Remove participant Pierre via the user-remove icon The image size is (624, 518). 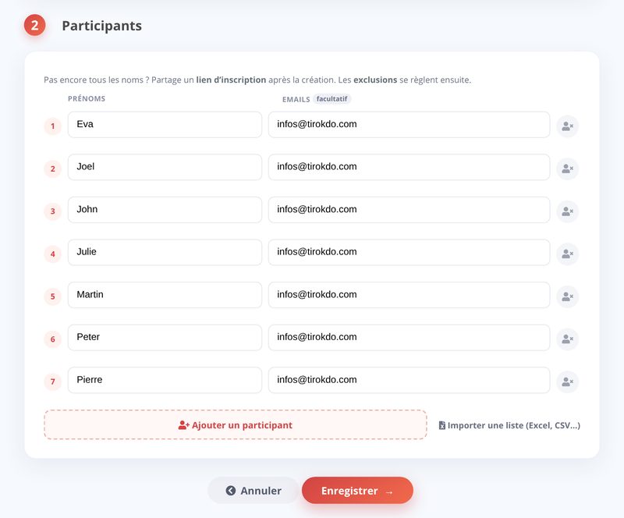567,381
